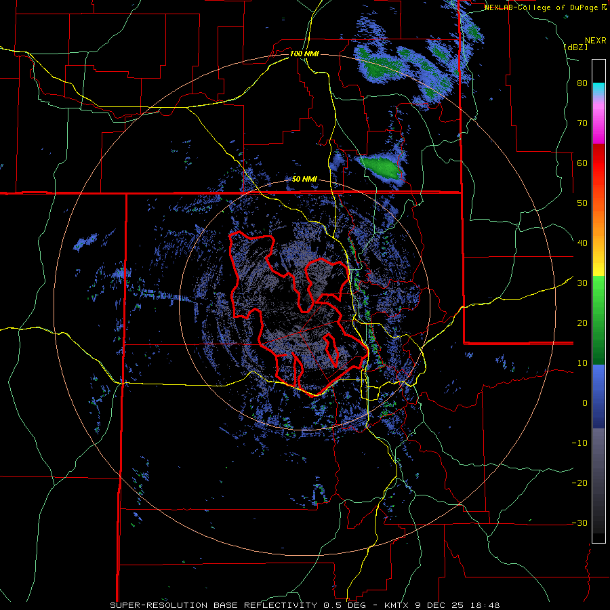Click the 0 value on the dBZ scale

[x=585, y=403]
